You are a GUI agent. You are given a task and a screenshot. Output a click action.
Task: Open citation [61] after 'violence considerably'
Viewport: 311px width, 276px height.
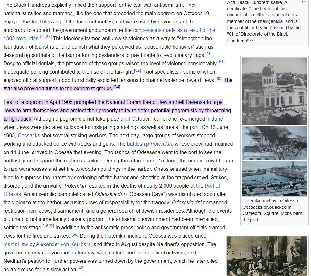[221, 62]
